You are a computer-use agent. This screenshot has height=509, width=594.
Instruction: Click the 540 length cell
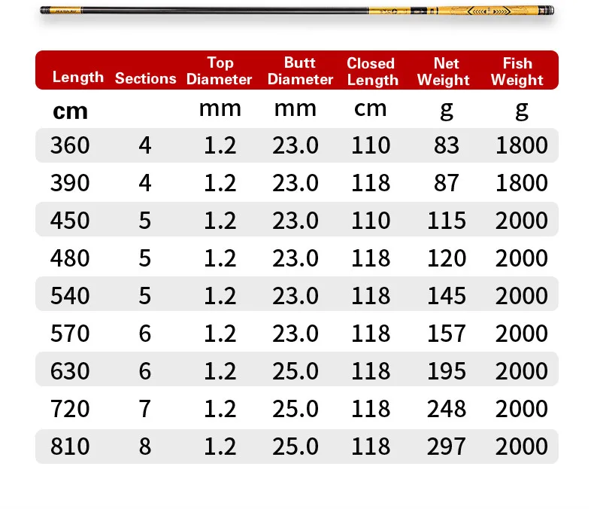click(x=70, y=296)
